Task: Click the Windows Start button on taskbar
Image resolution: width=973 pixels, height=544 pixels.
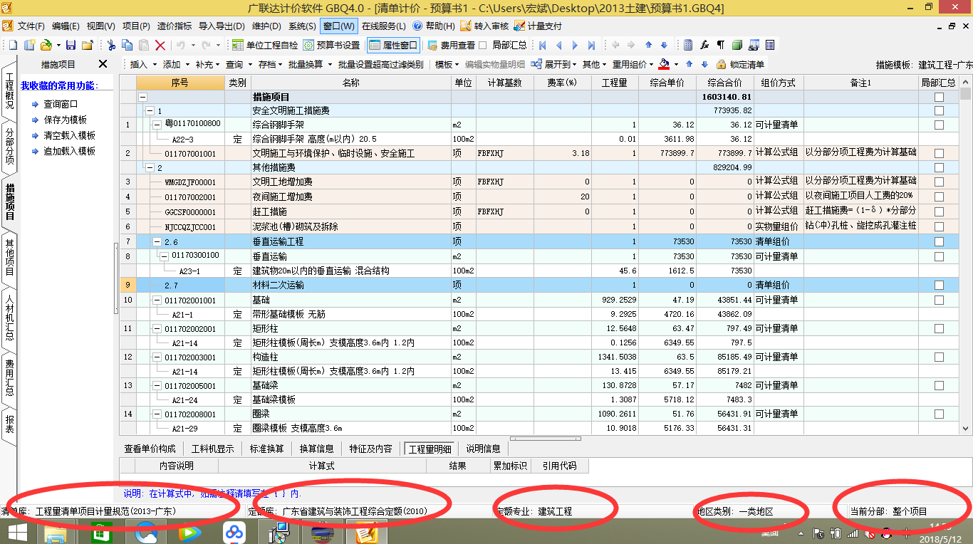Action: (x=17, y=531)
